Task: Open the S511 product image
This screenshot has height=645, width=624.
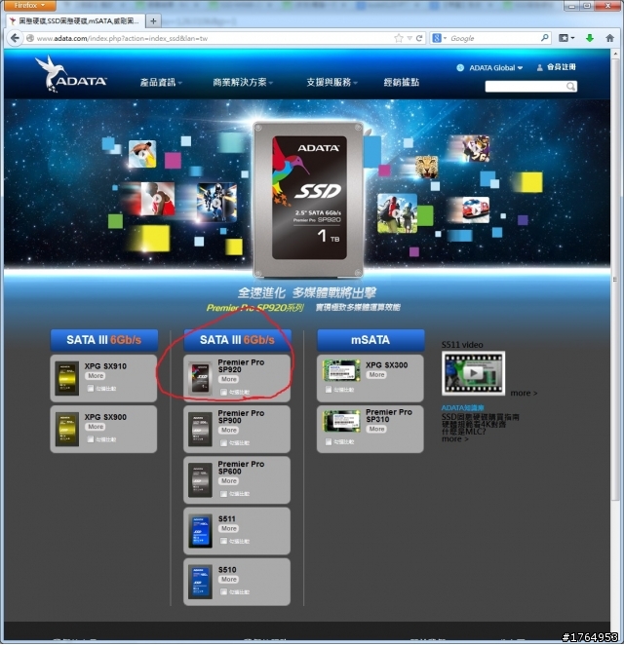Action: pyautogui.click(x=200, y=531)
